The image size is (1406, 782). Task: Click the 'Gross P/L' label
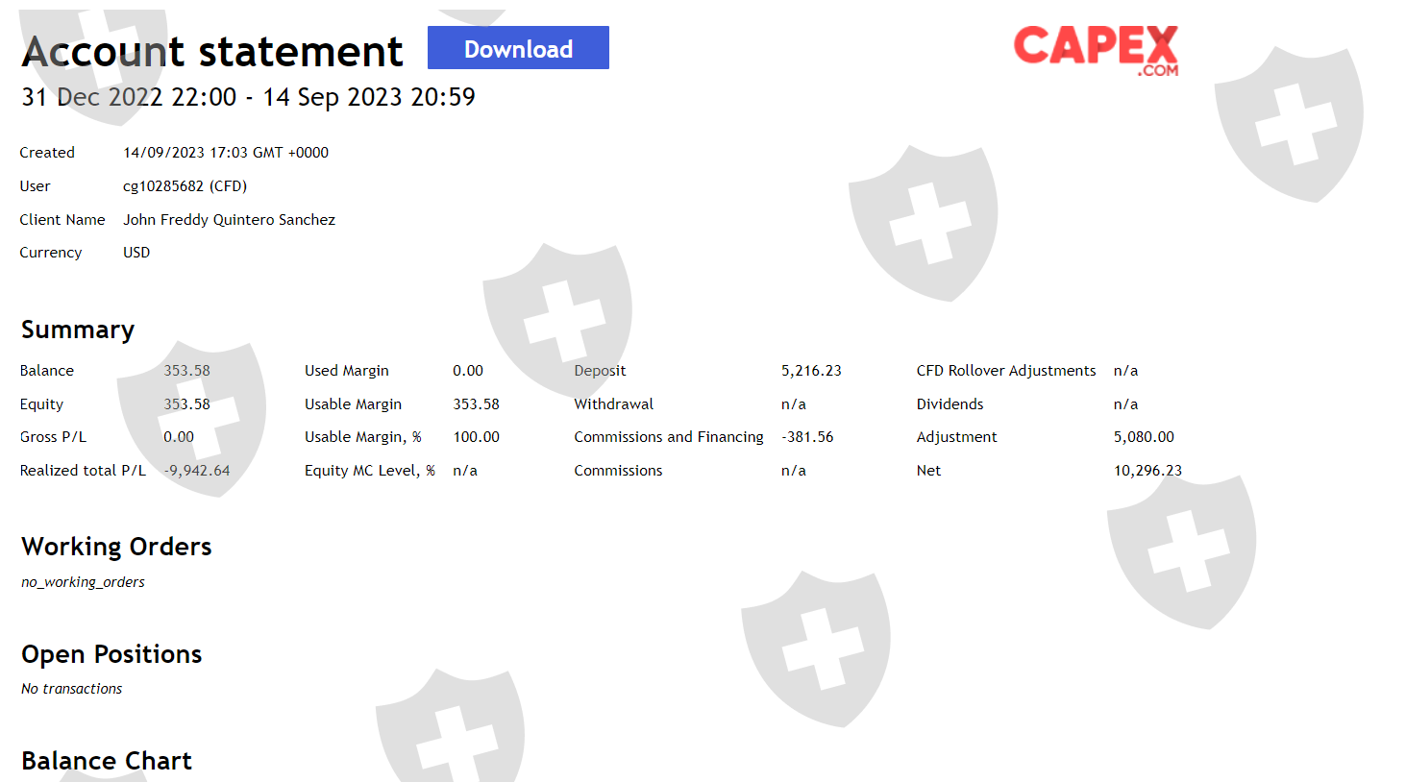click(53, 437)
